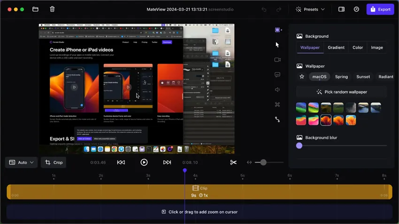
Task: Click Pick random wallpaper
Action: (341, 92)
